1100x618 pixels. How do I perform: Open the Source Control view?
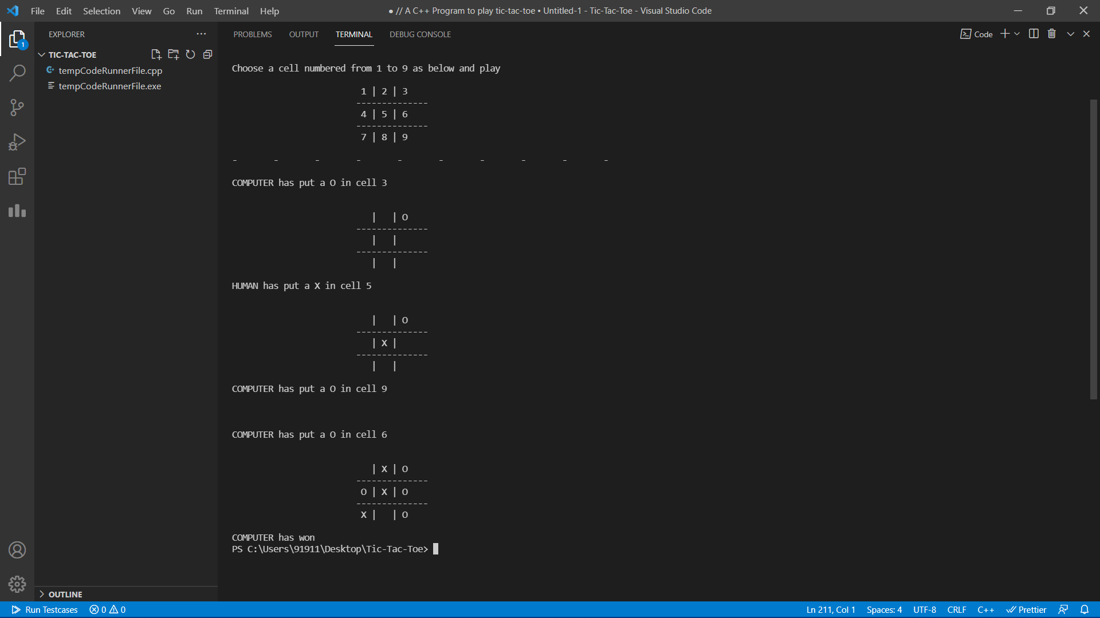tap(17, 108)
